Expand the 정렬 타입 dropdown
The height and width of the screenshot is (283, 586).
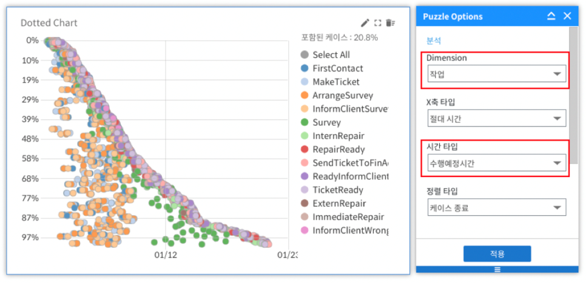pyautogui.click(x=496, y=208)
